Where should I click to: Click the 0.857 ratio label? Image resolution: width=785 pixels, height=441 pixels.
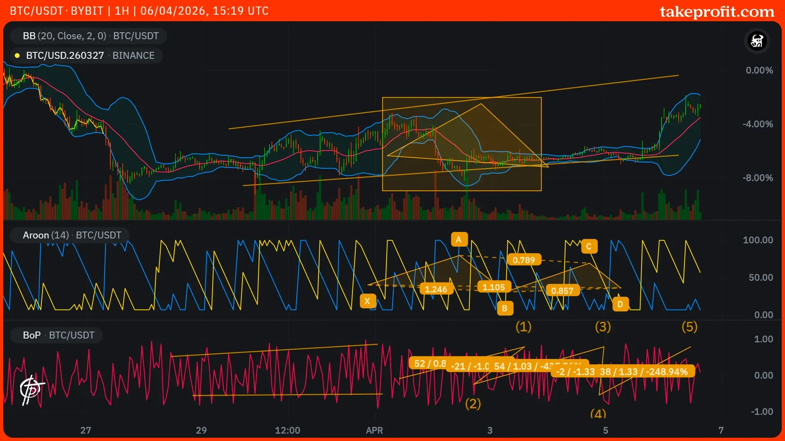(562, 291)
